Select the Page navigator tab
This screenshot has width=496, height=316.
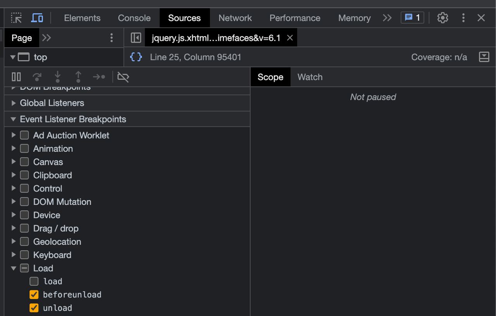(22, 38)
